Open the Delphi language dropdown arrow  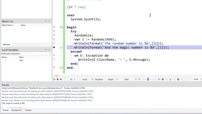tap(117, 79)
